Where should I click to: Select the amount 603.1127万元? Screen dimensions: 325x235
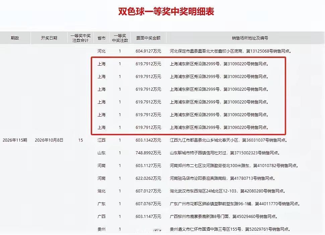pos(148,166)
